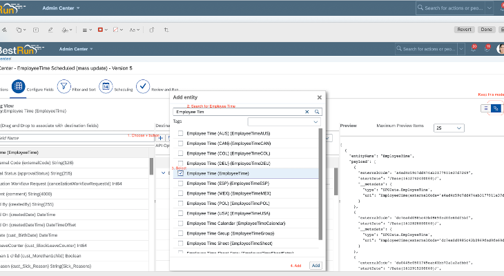The width and height of the screenshot is (504, 276).
Task: Check Employee Time (DEU) checkbox
Action: [180, 164]
